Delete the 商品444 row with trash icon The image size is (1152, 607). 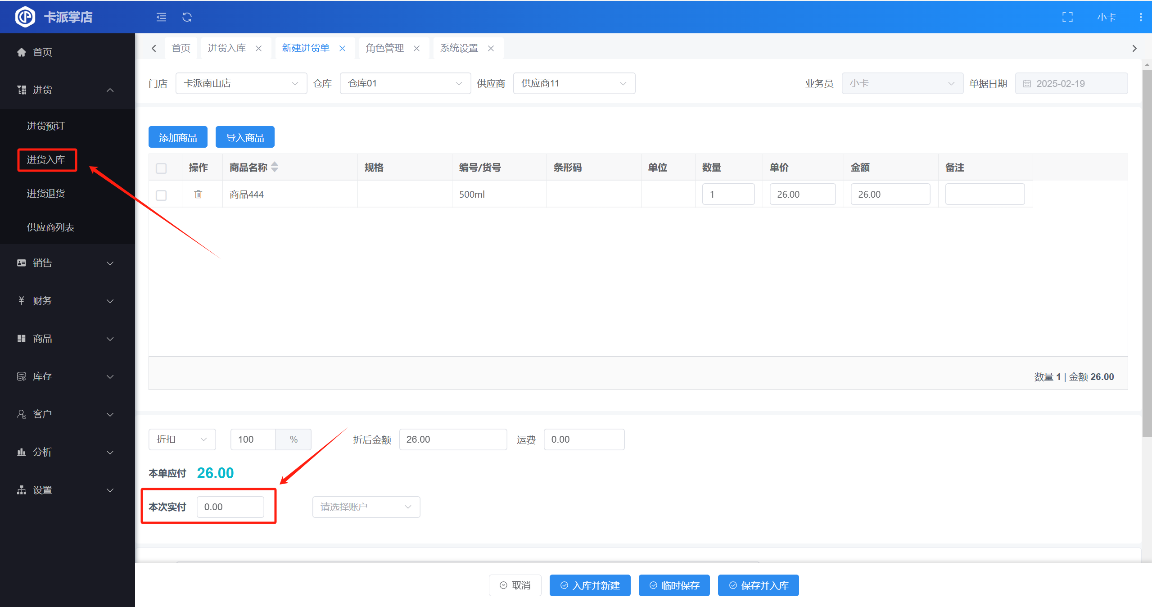[198, 194]
